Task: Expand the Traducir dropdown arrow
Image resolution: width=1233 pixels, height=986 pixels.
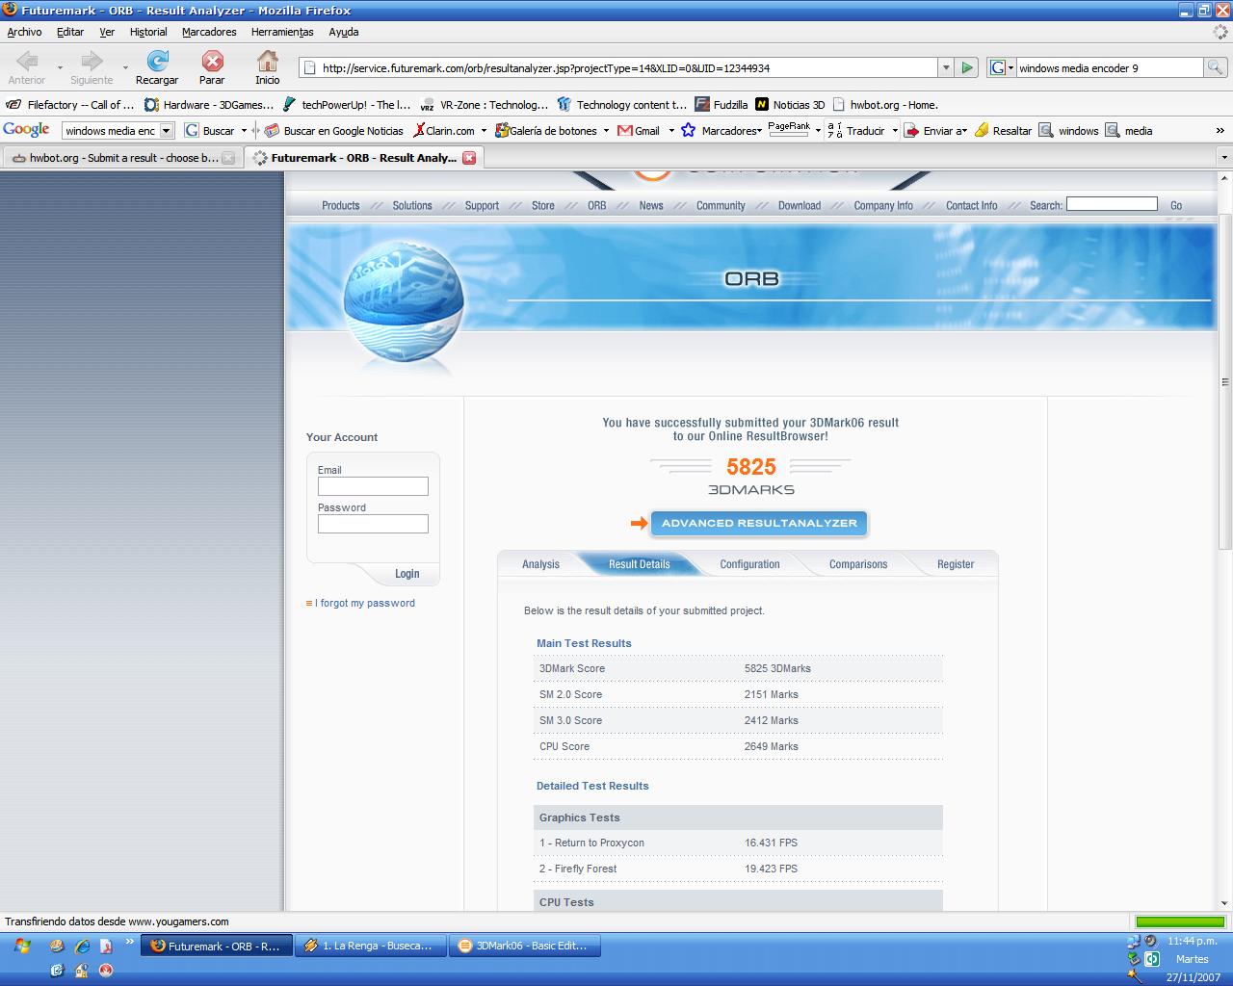Action: pyautogui.click(x=895, y=130)
